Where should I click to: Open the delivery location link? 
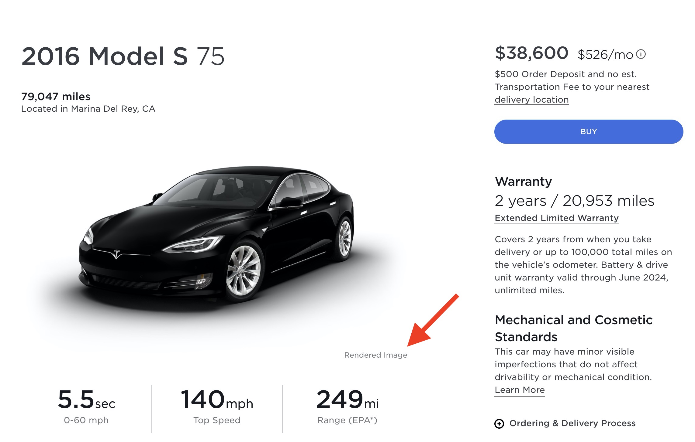point(531,100)
